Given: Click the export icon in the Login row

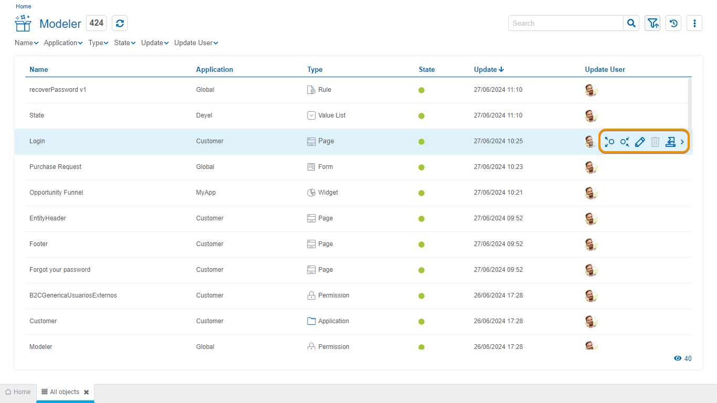Looking at the screenshot, I should click(x=670, y=142).
